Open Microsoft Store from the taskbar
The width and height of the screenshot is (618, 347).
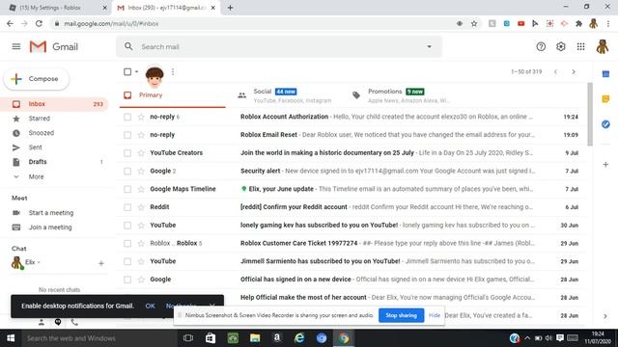click(211, 338)
